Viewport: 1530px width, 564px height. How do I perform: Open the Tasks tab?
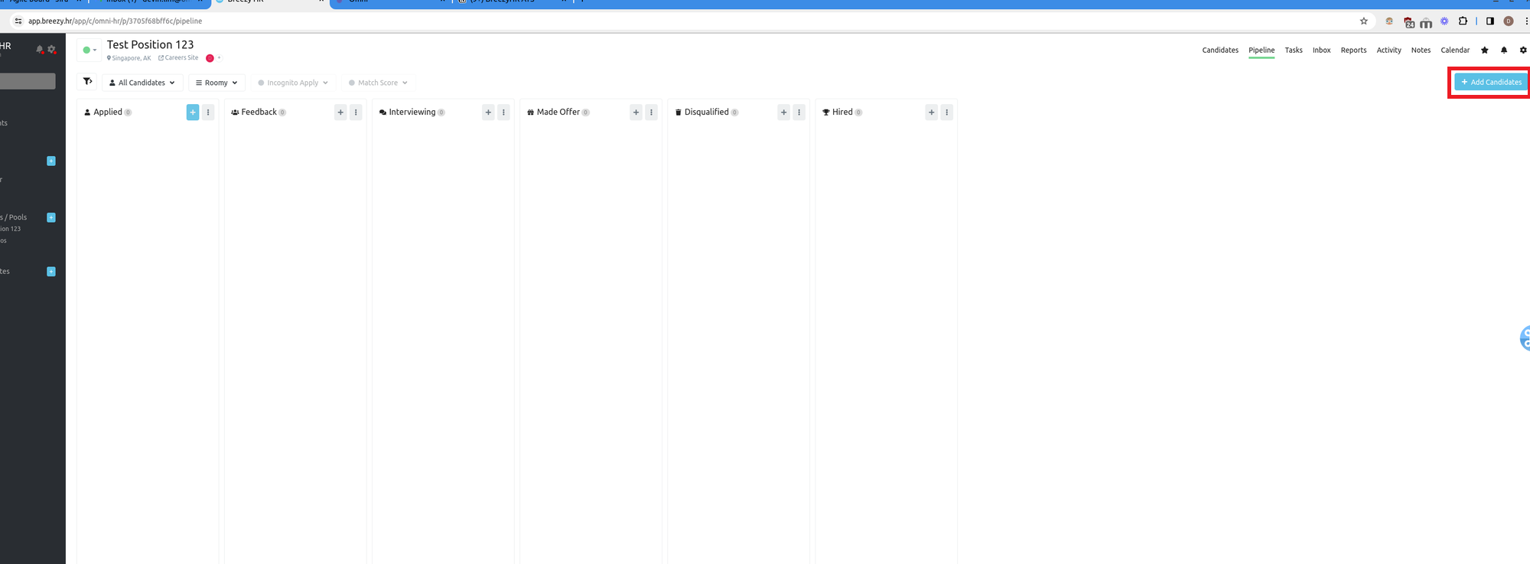click(1294, 51)
